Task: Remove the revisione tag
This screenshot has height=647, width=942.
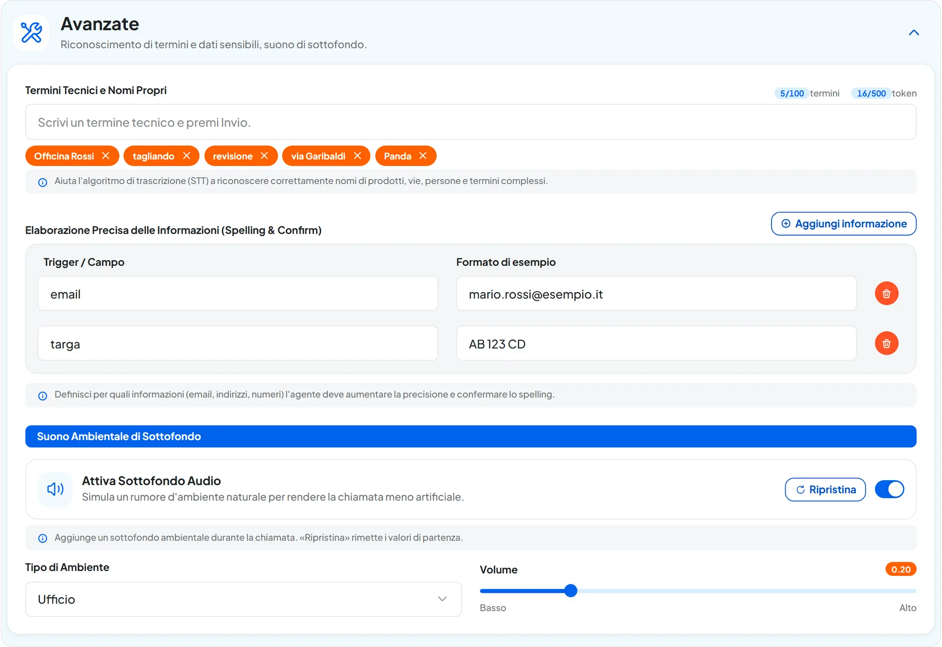Action: [264, 156]
